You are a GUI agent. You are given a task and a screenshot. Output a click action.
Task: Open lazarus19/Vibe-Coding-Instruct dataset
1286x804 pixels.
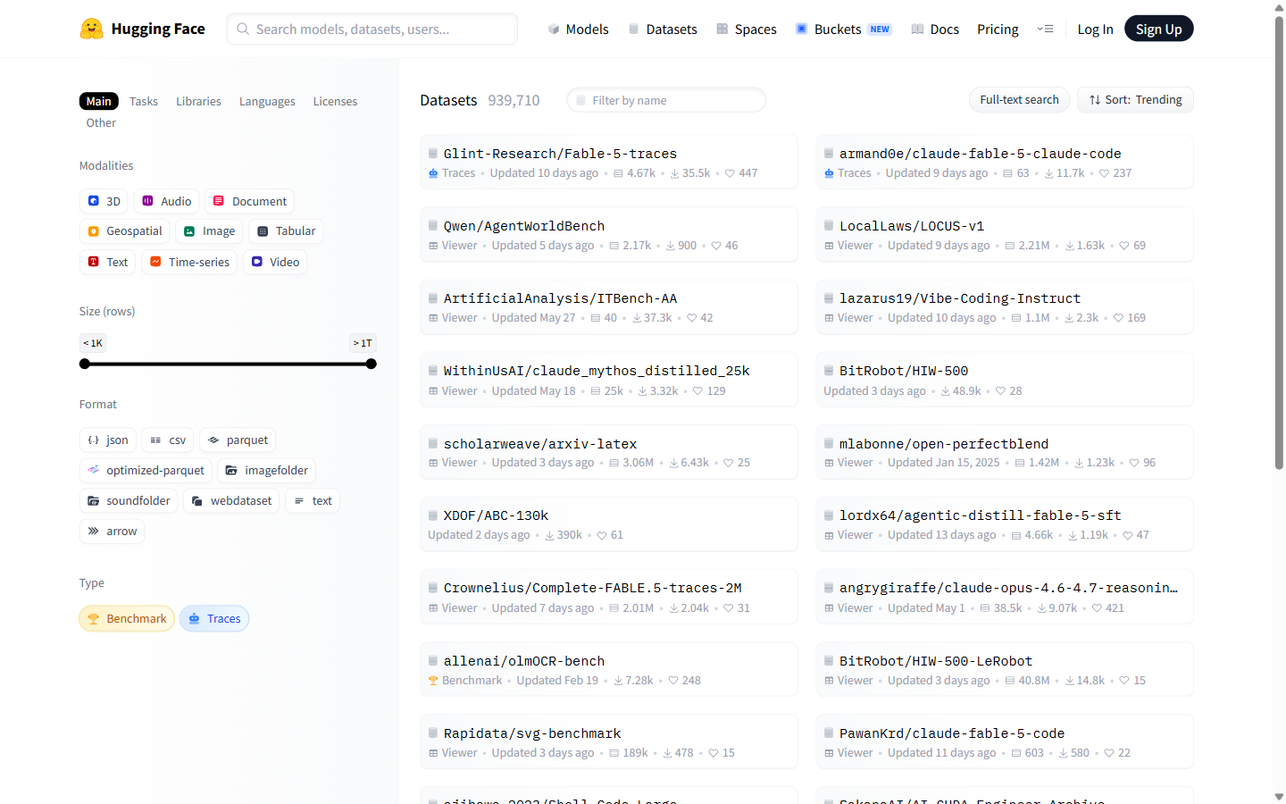pos(1005,307)
